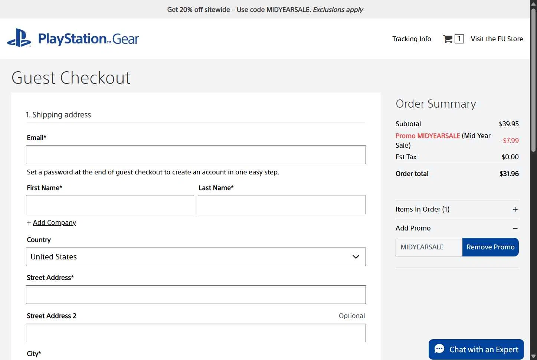Focus the Email input field

[x=196, y=155]
